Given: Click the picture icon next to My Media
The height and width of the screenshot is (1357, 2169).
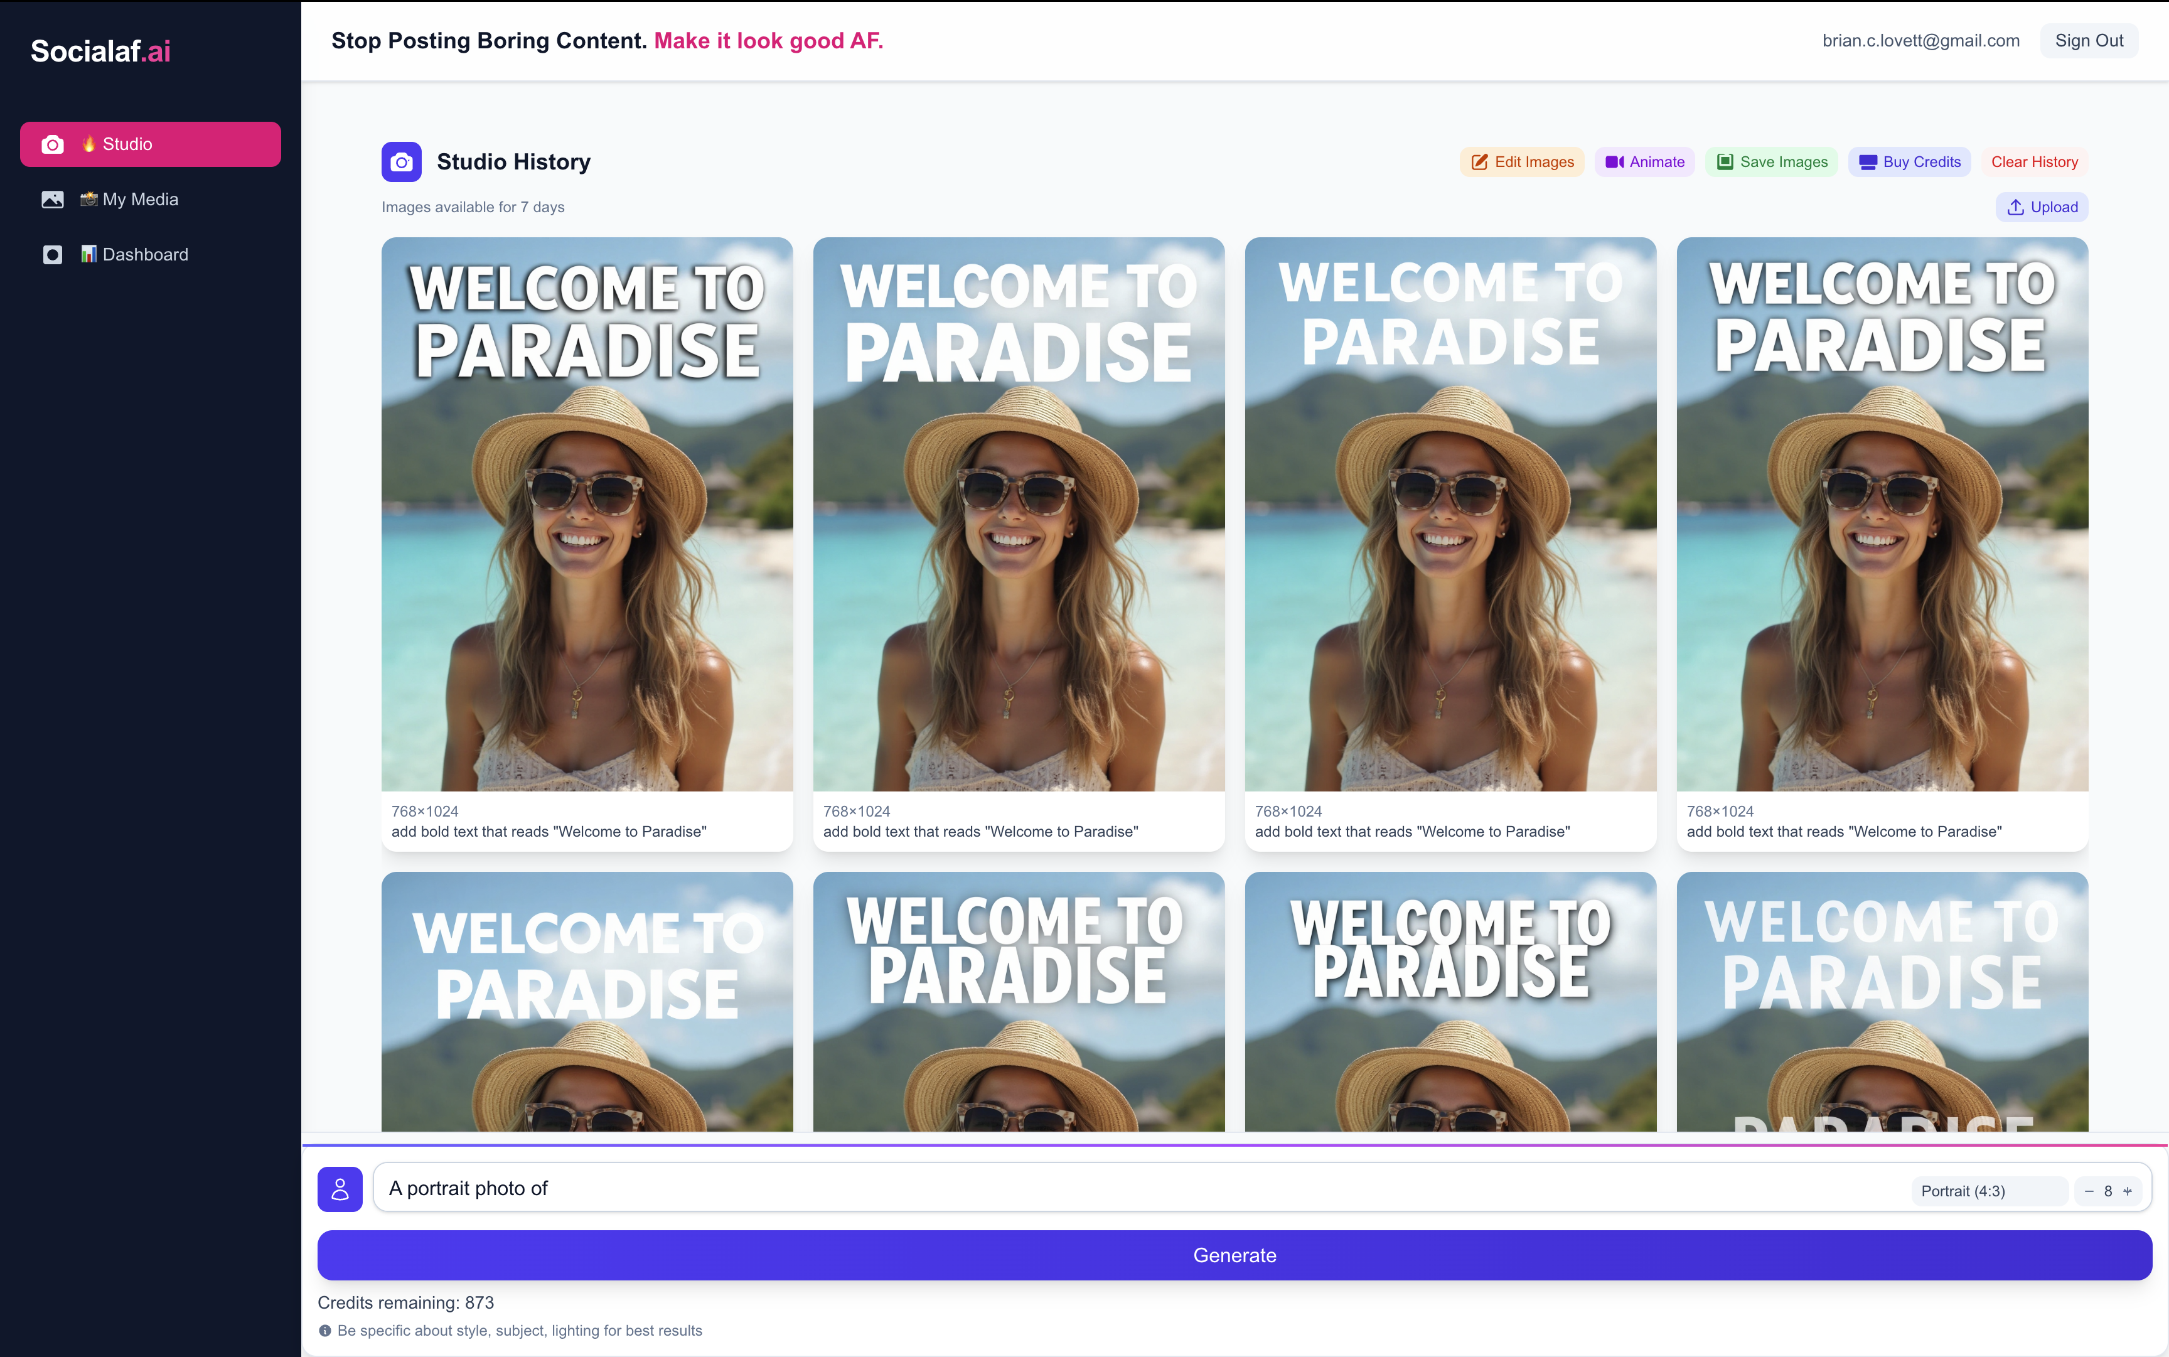Looking at the screenshot, I should click(53, 199).
